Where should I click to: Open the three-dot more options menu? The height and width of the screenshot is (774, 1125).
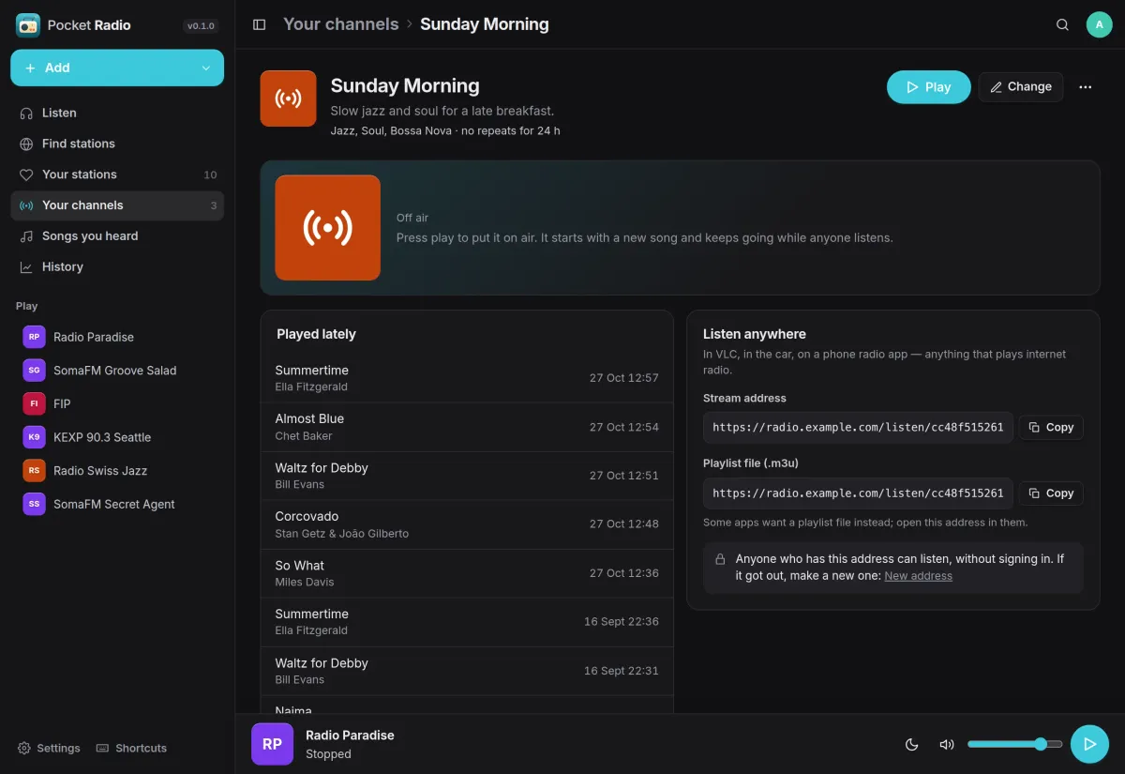click(x=1086, y=87)
